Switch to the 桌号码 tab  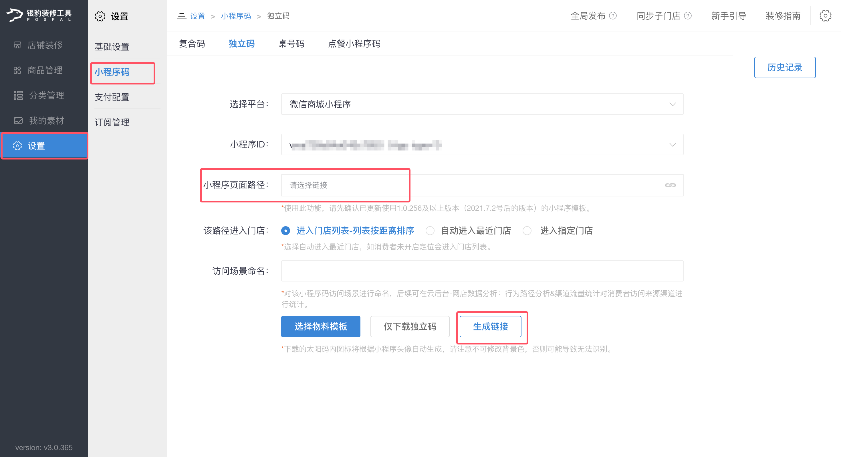point(291,44)
